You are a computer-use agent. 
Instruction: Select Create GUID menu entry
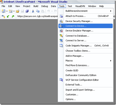[x=86, y=71]
